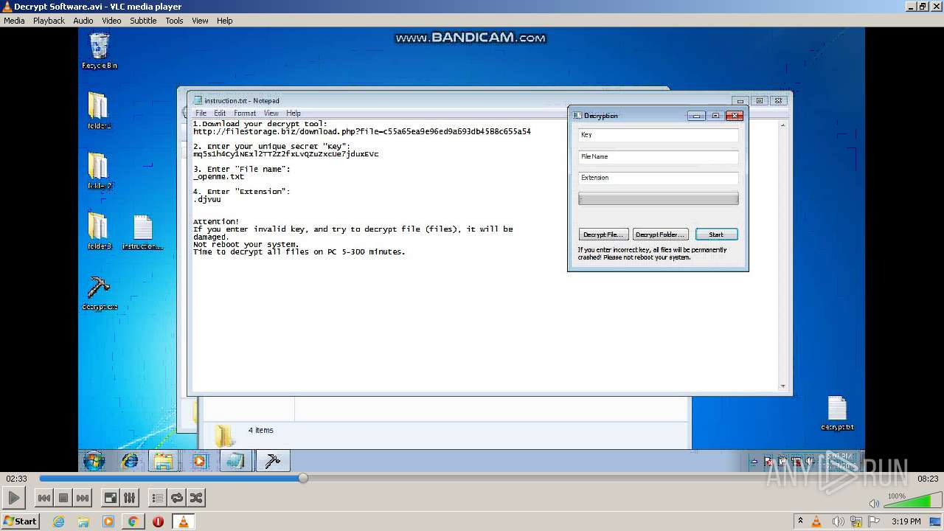The image size is (944, 531).
Task: Open the network status tray icon
Action: pyautogui.click(x=855, y=521)
